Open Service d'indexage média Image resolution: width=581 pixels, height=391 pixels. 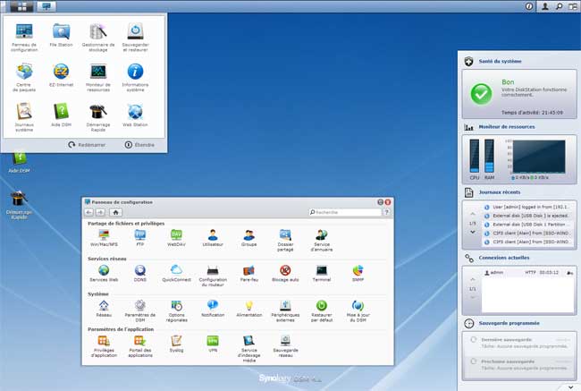249,349
